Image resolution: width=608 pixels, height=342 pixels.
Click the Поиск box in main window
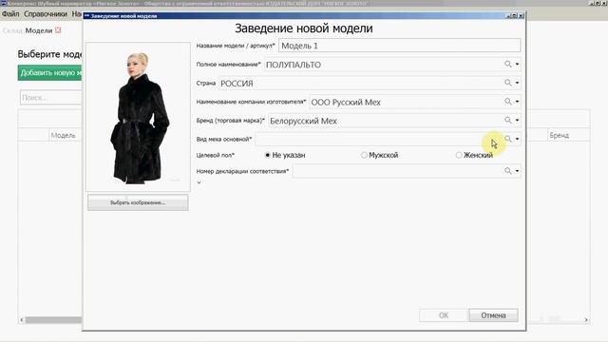pos(51,98)
